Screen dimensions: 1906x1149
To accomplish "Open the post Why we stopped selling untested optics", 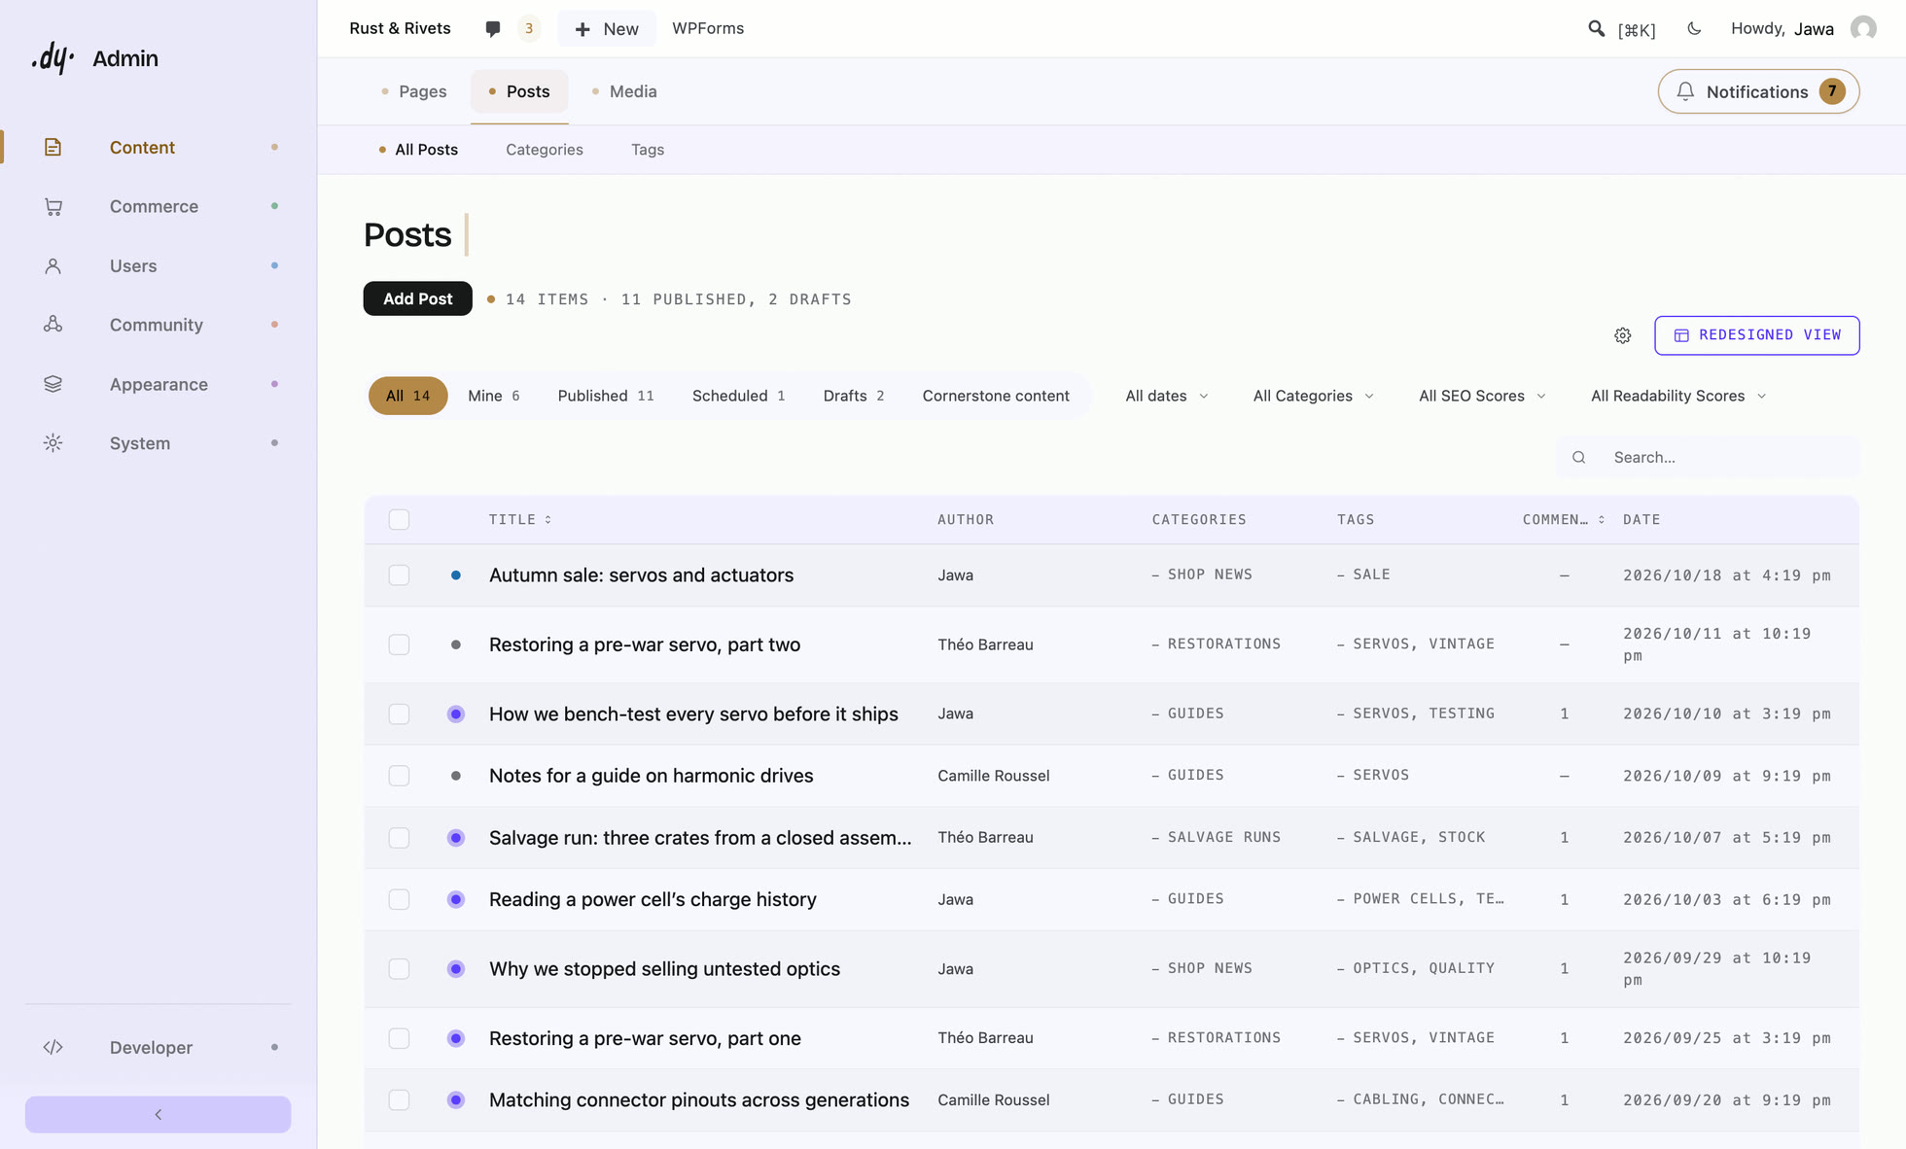I will (x=664, y=969).
